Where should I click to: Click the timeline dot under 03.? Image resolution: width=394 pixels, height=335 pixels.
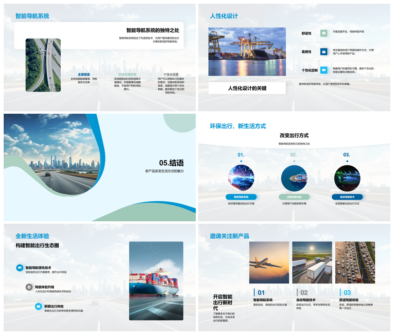tap(347, 161)
